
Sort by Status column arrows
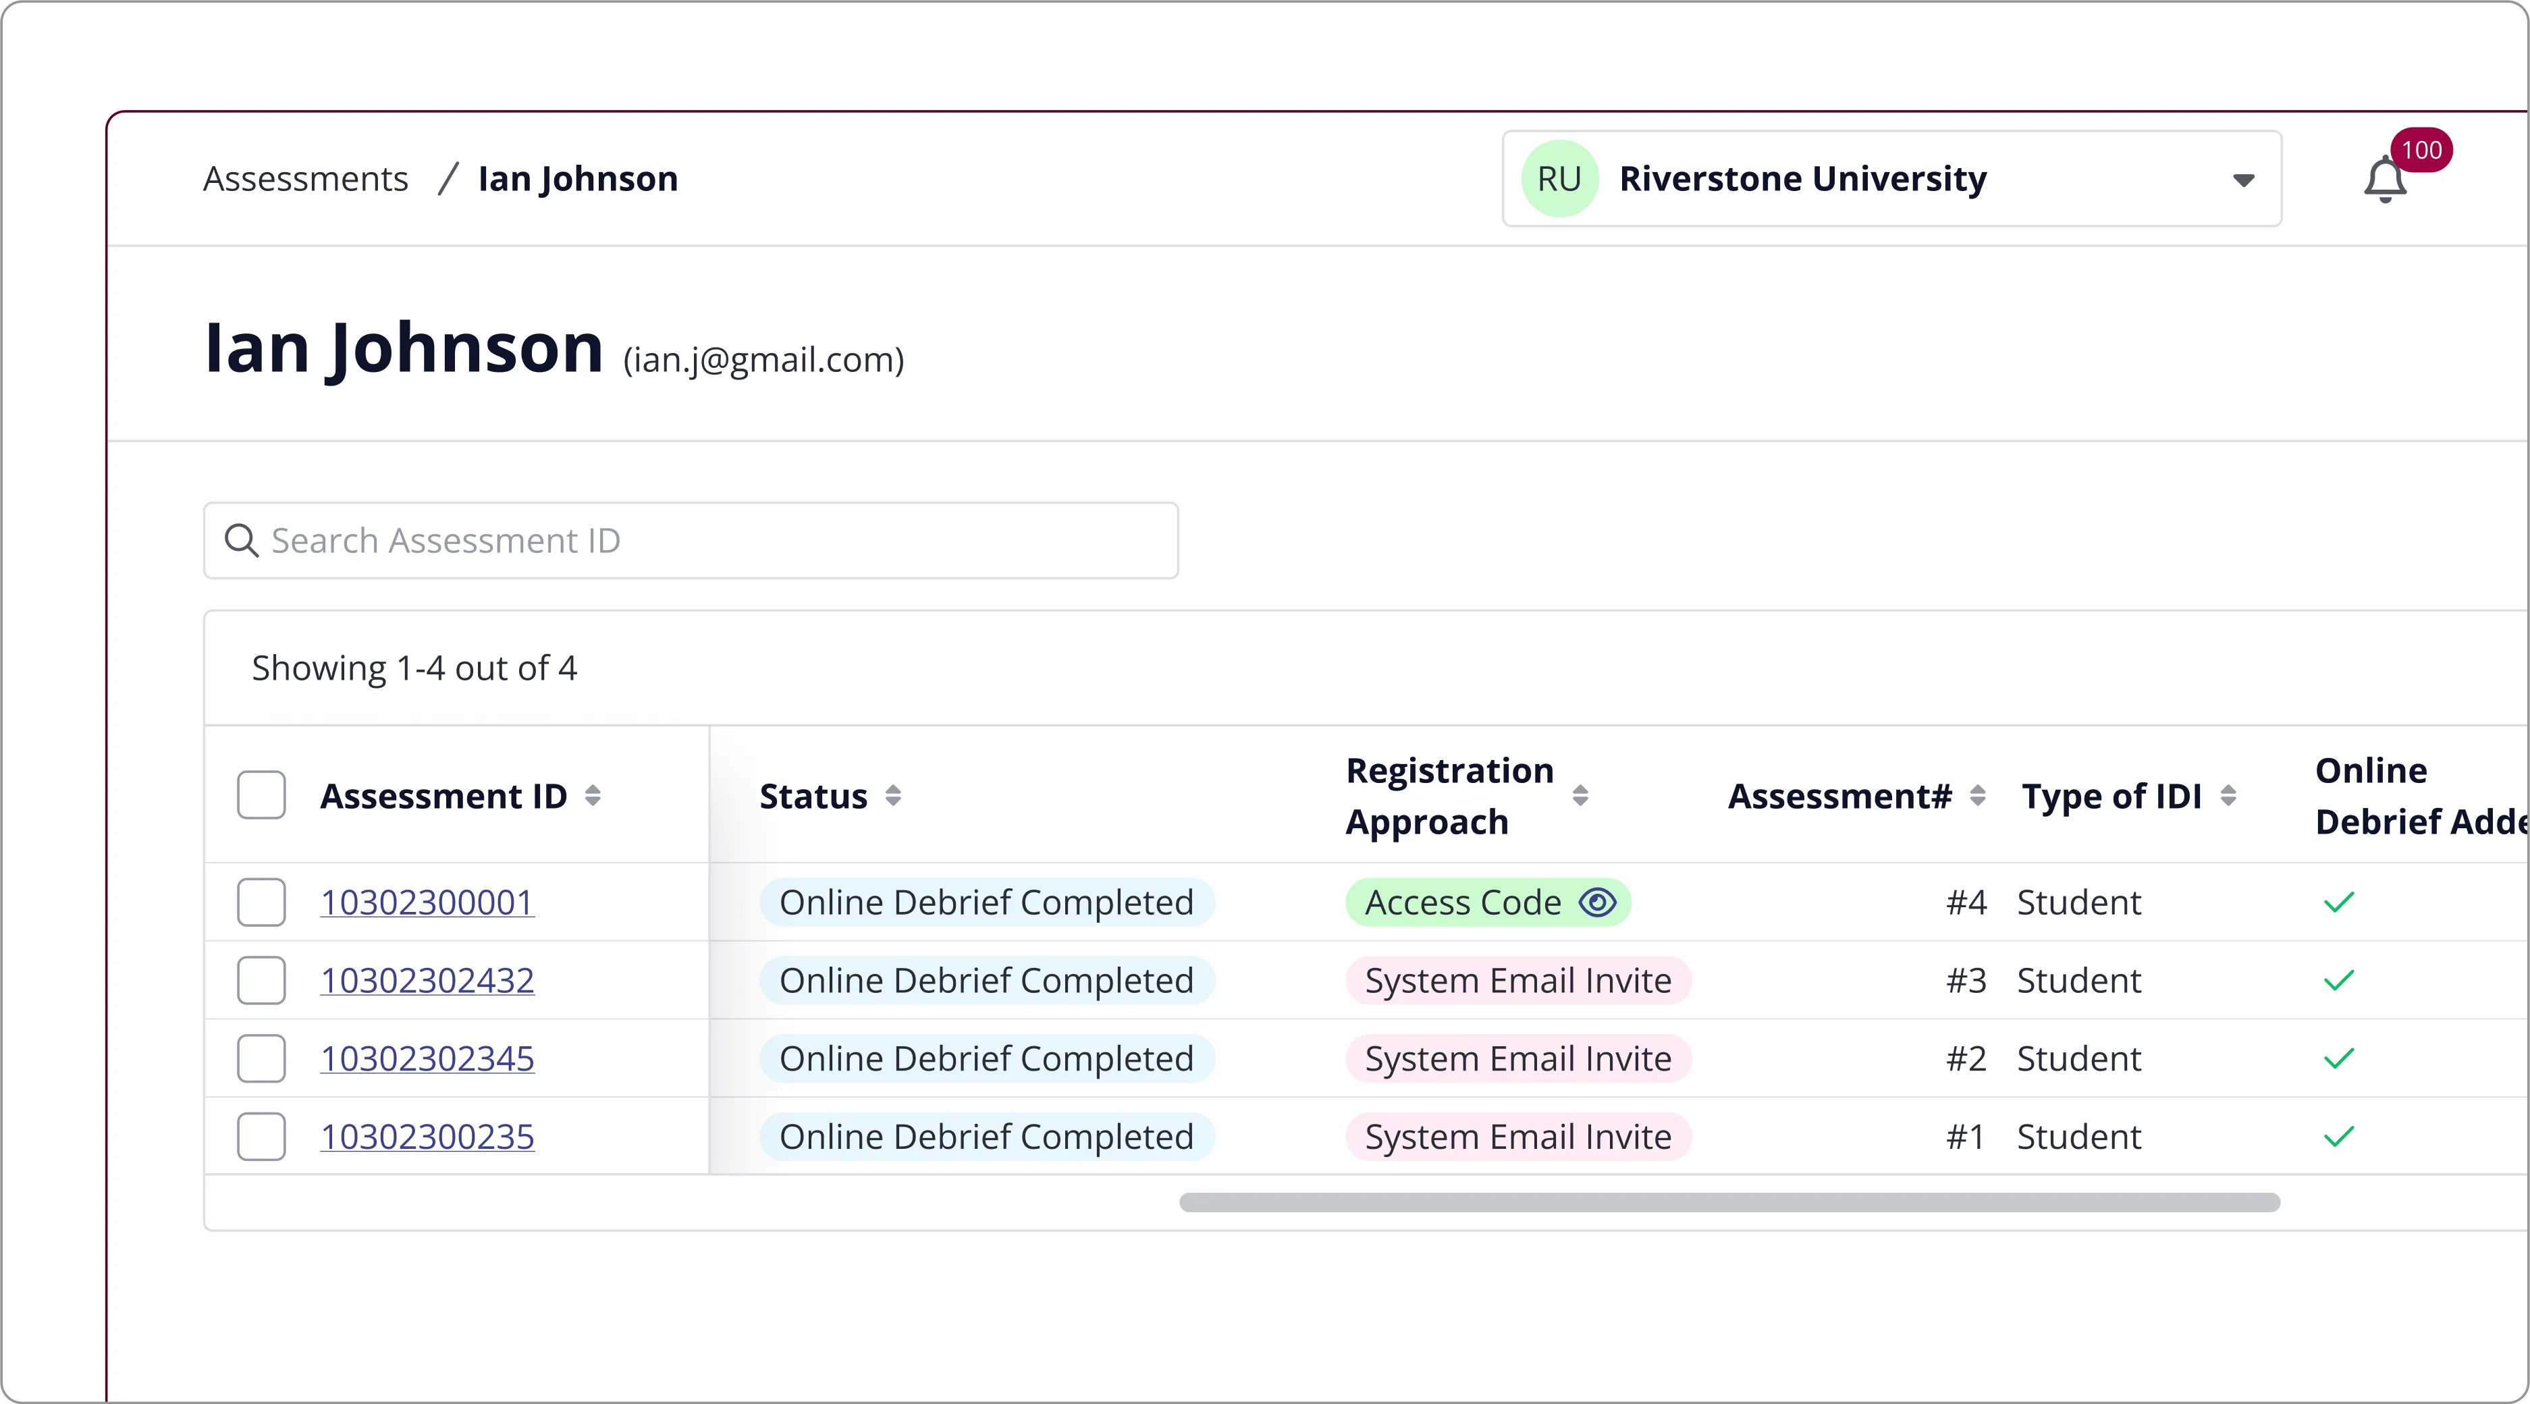point(893,795)
